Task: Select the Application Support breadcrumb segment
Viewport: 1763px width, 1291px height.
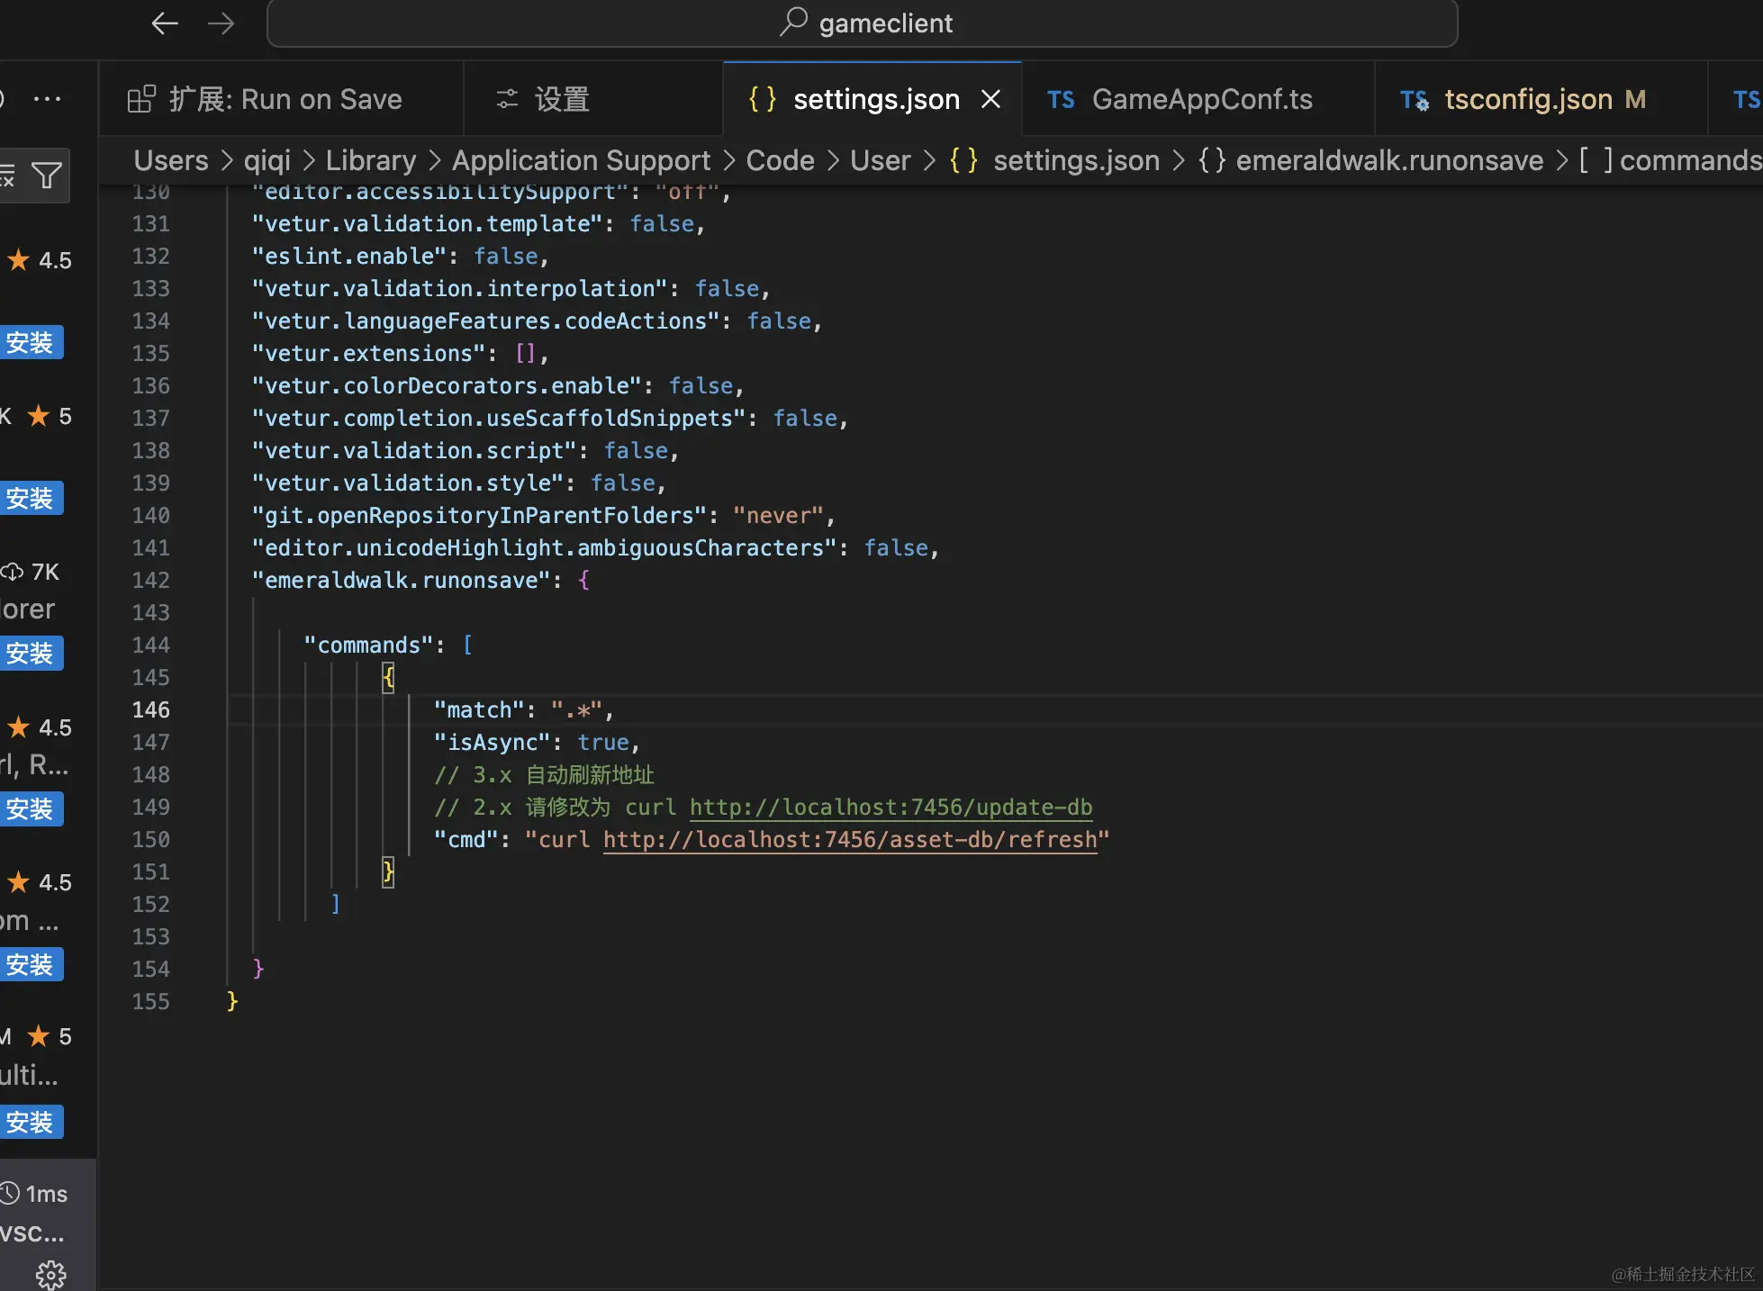Action: (x=581, y=160)
